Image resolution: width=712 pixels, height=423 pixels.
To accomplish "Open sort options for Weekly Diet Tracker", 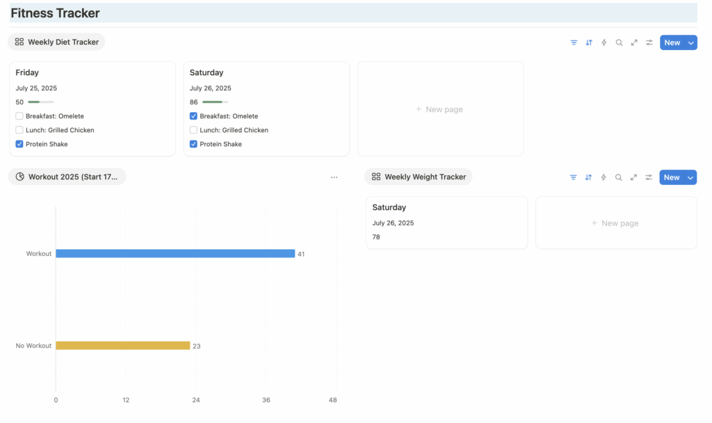I will tap(589, 42).
